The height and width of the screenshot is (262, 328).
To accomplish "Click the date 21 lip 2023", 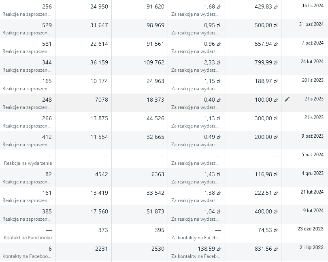I will (311, 247).
